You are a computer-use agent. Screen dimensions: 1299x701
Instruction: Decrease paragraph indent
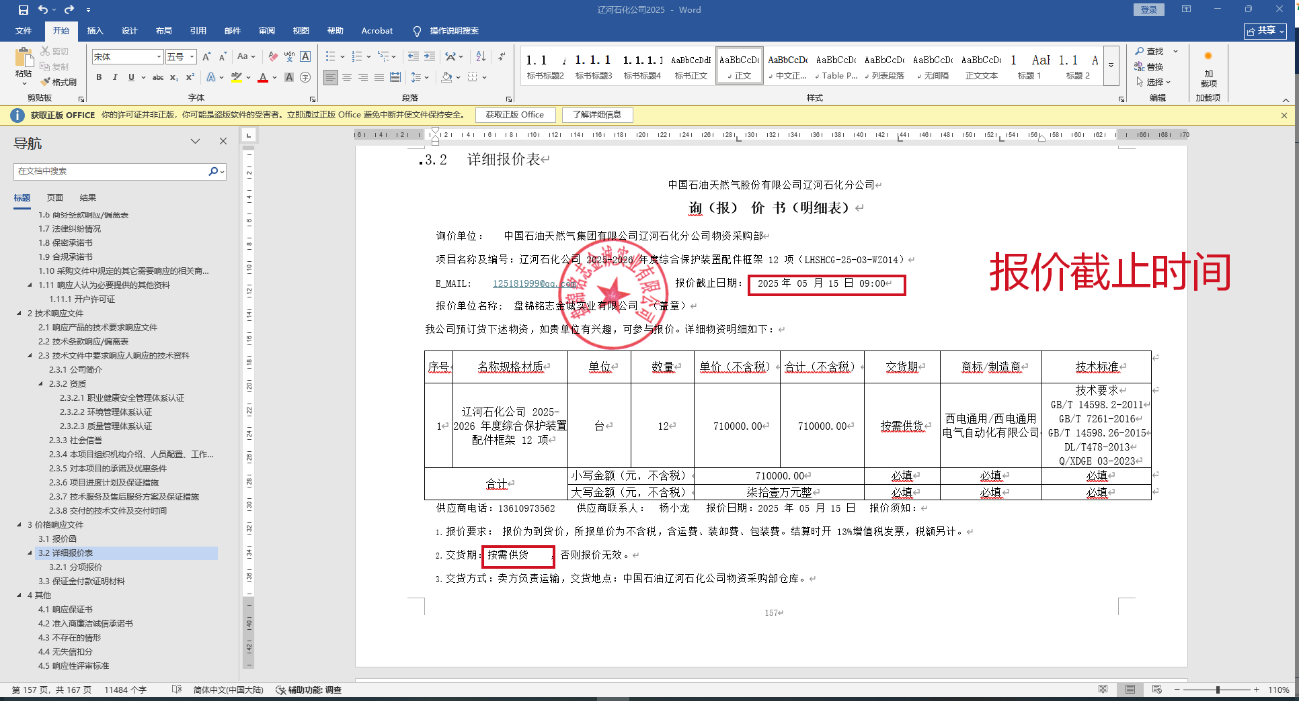pyautogui.click(x=413, y=57)
